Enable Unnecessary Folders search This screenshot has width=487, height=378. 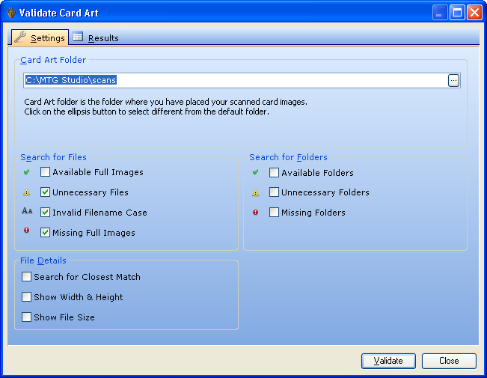click(x=274, y=192)
